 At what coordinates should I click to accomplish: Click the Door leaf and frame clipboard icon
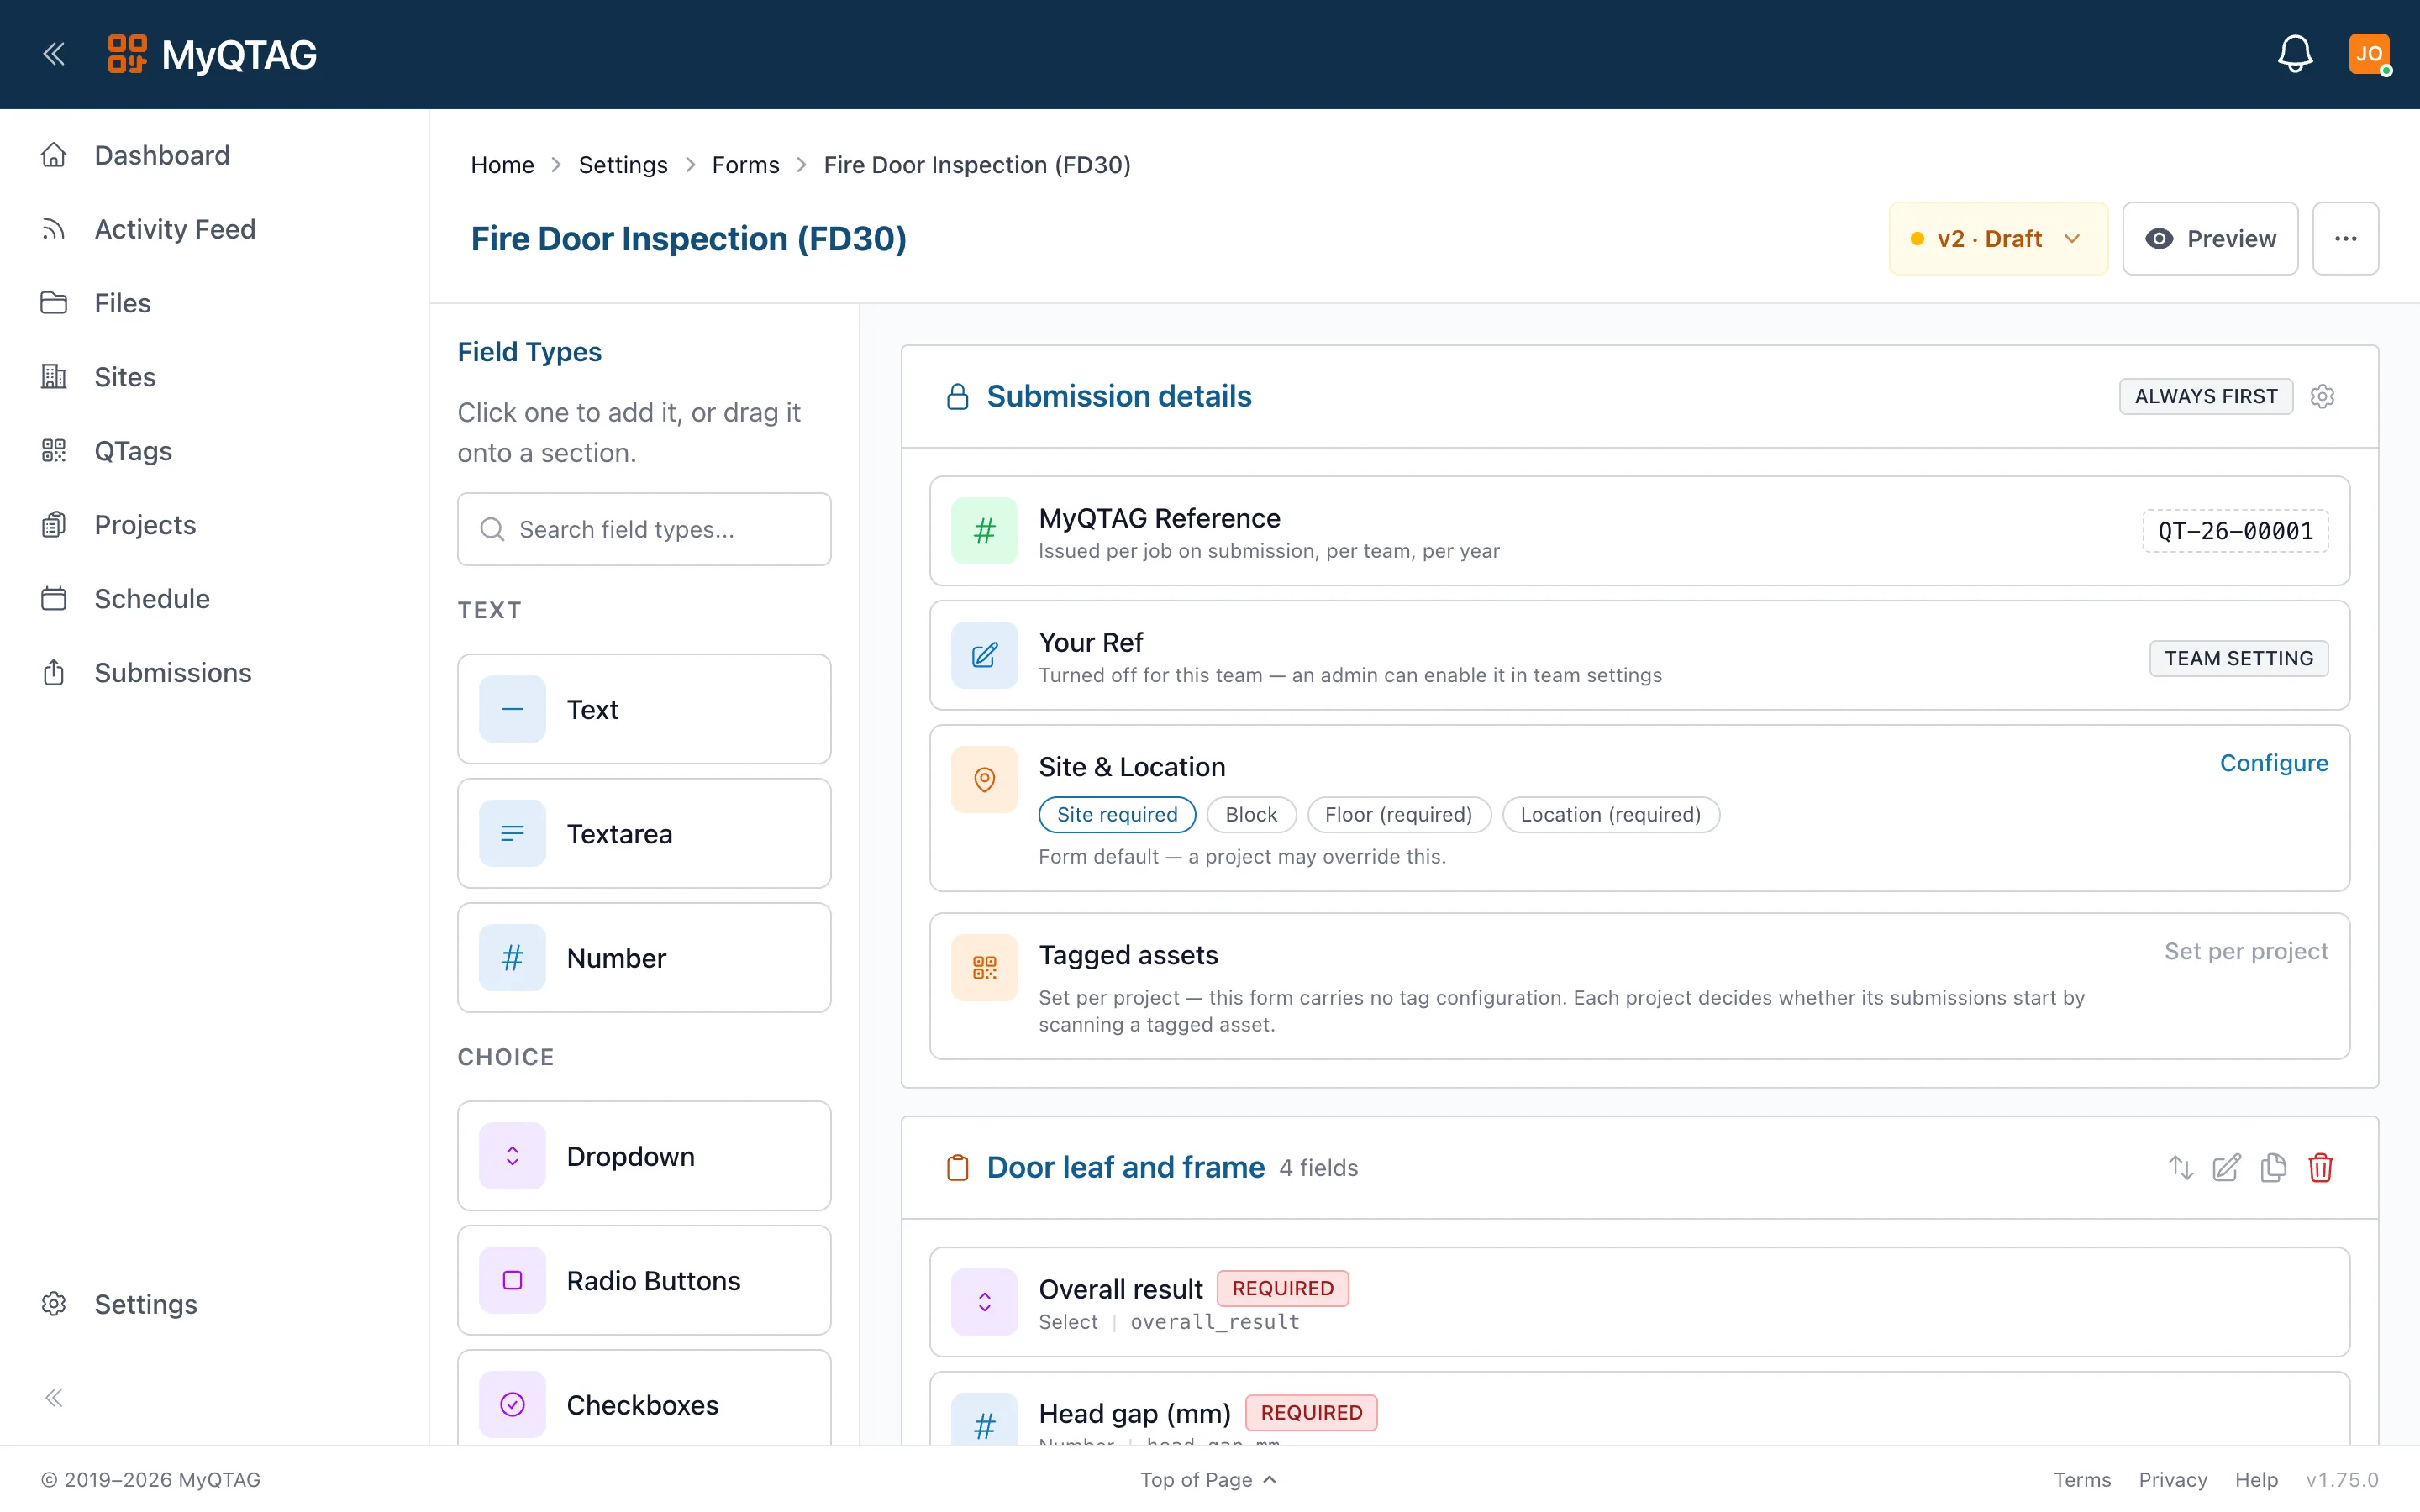(x=957, y=1168)
